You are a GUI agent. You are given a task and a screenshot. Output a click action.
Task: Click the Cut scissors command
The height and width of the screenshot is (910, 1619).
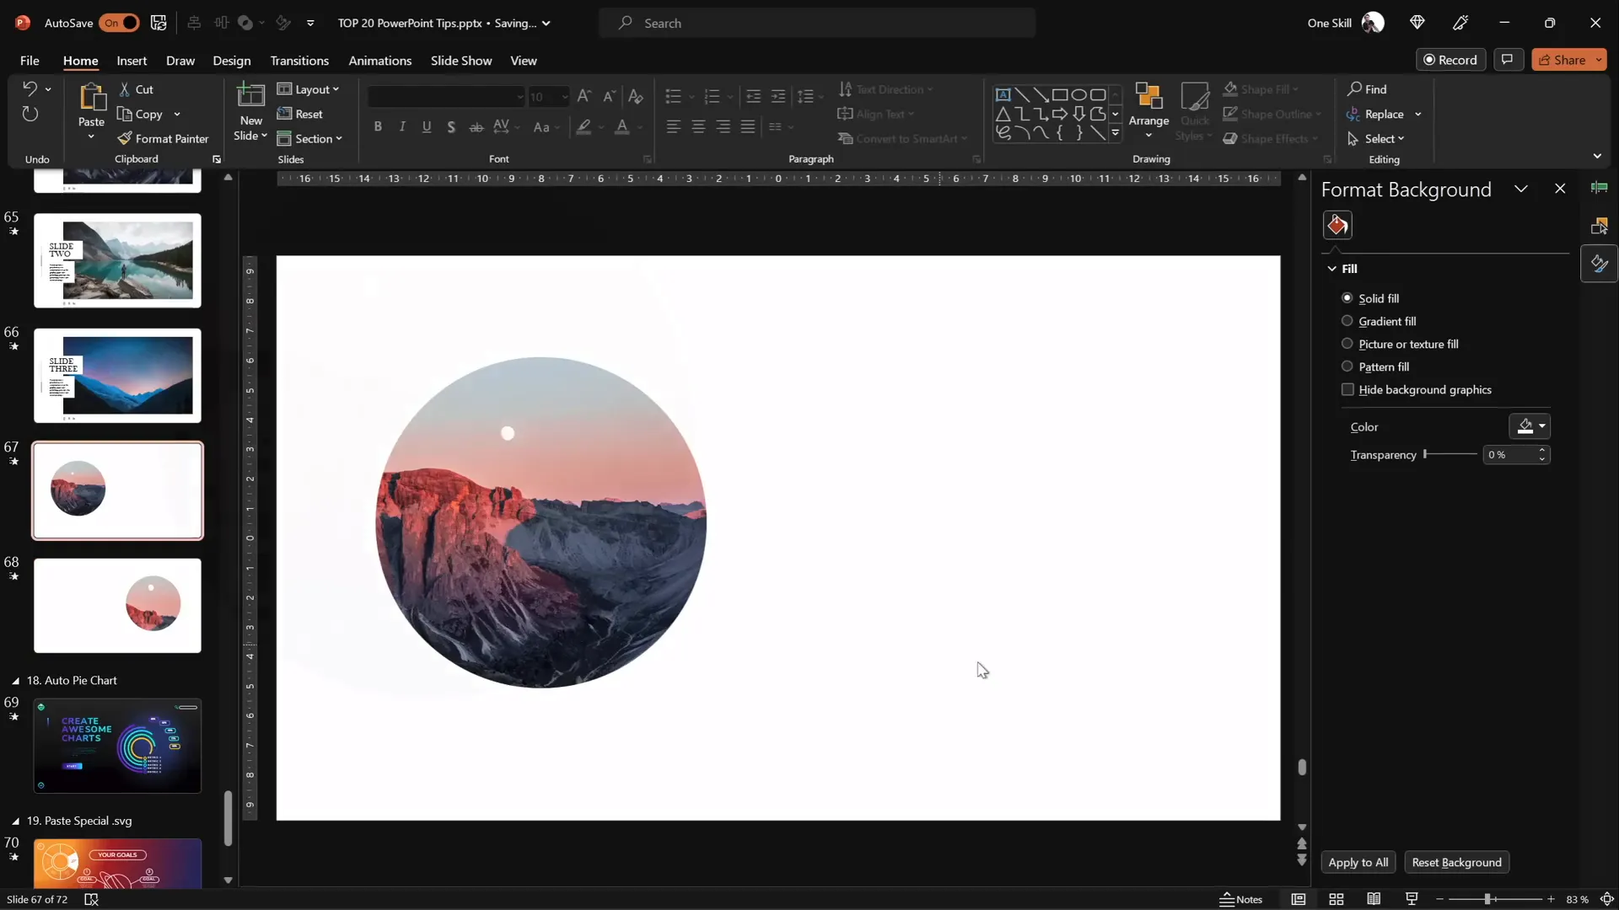click(136, 89)
